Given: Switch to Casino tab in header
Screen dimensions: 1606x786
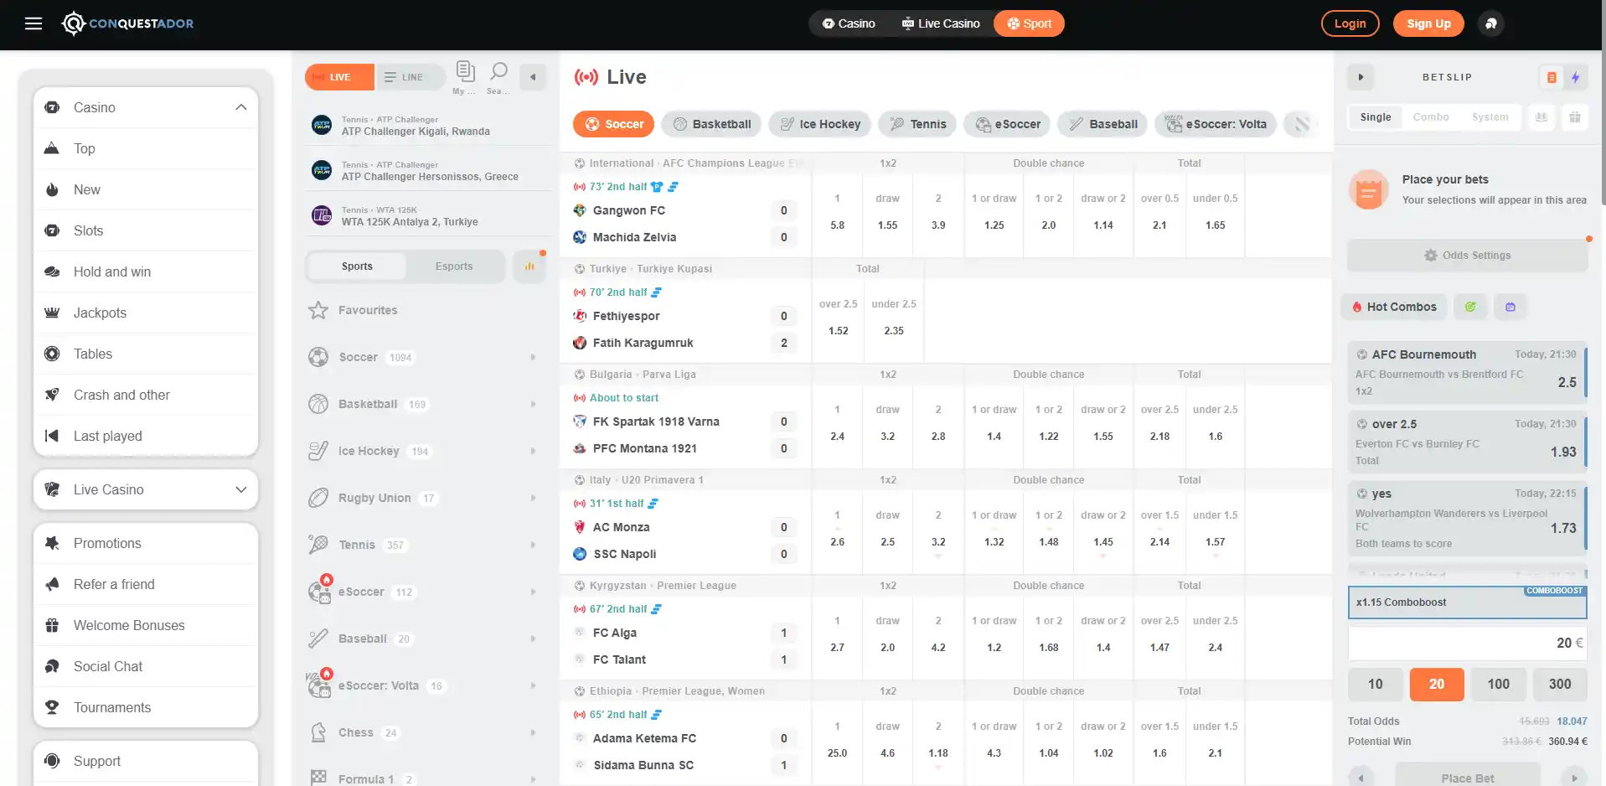Looking at the screenshot, I should [x=849, y=23].
